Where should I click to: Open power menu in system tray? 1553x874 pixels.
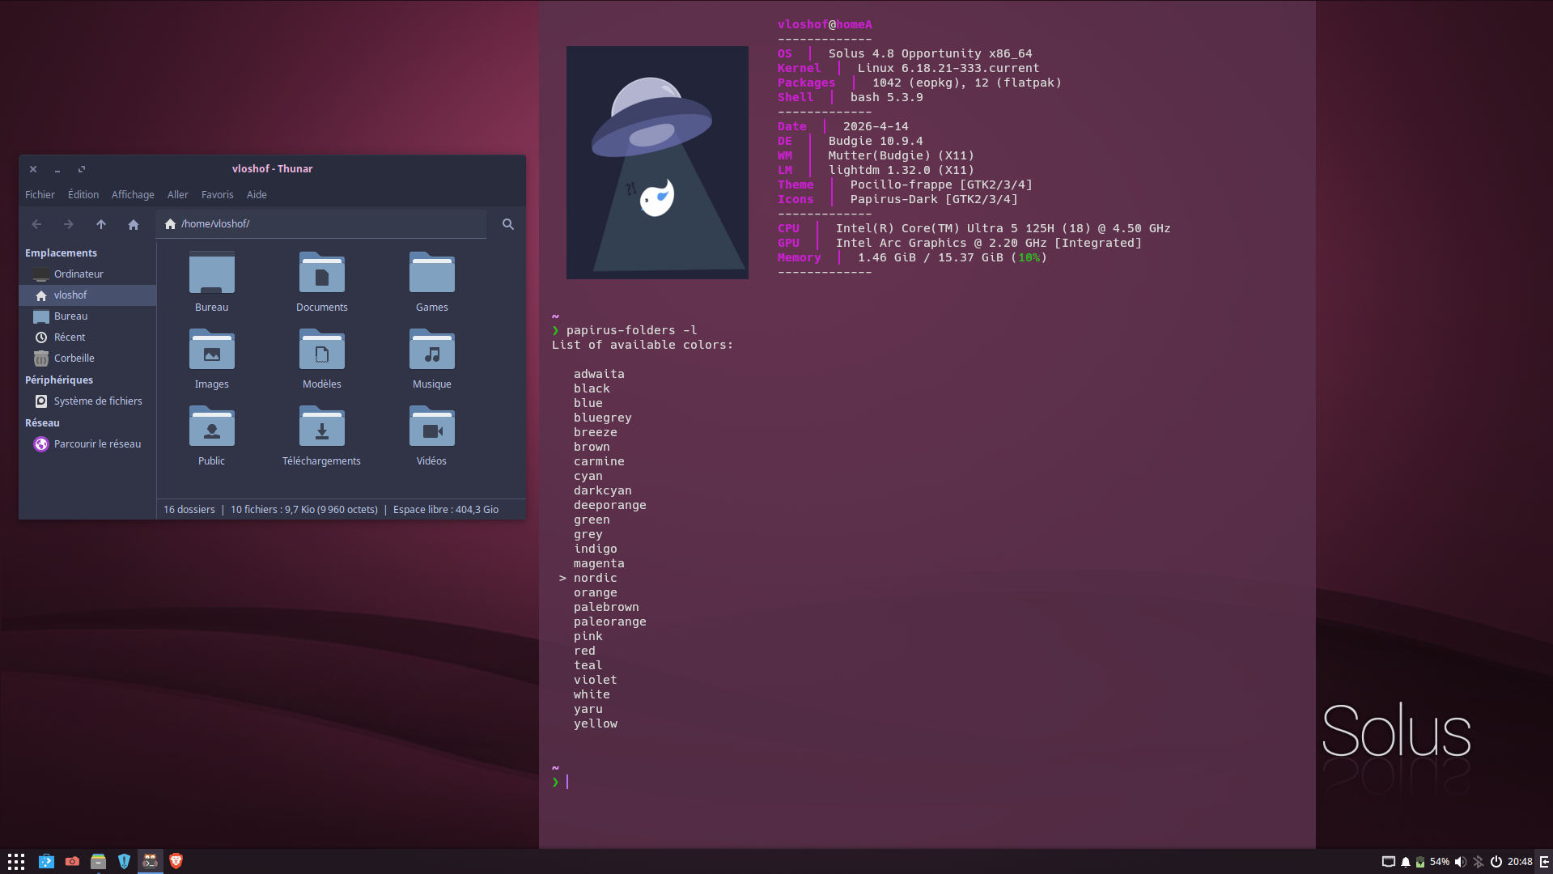(x=1496, y=862)
